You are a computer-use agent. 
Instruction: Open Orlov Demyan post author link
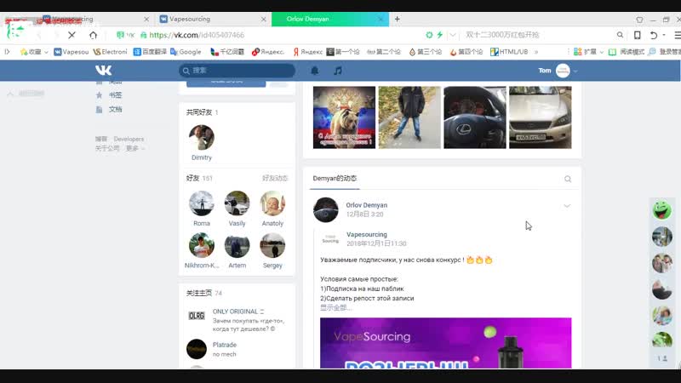click(367, 205)
